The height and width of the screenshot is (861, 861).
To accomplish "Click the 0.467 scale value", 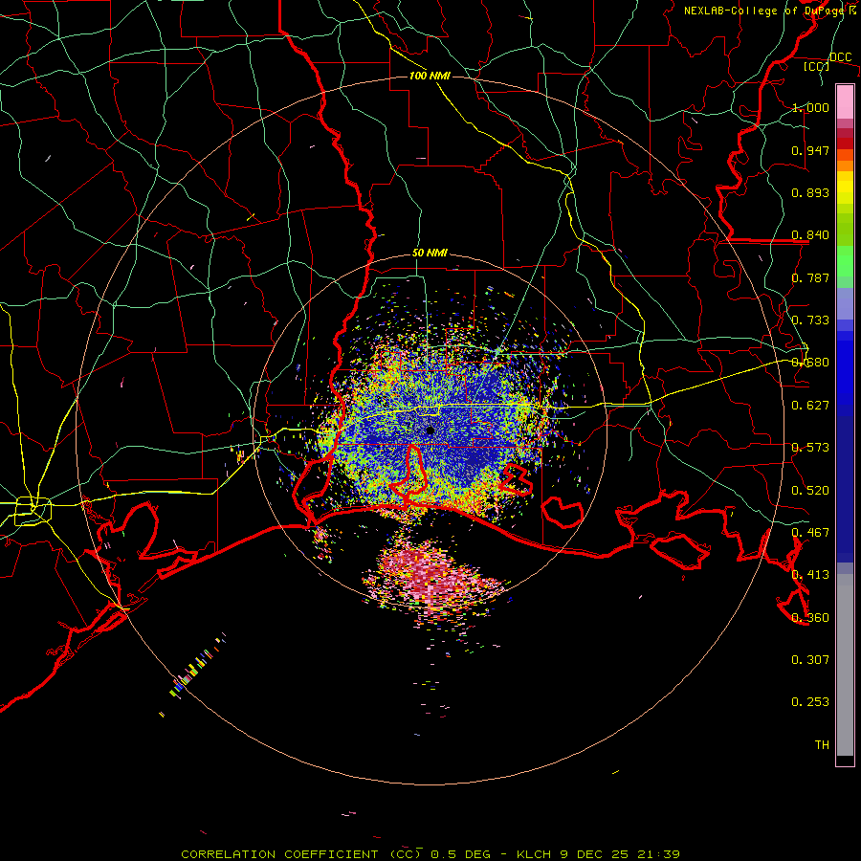I will tap(810, 533).
